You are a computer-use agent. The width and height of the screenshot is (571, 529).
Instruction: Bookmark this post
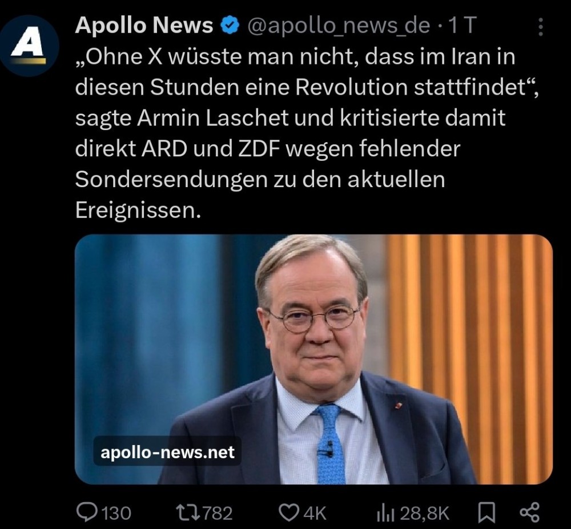click(486, 512)
